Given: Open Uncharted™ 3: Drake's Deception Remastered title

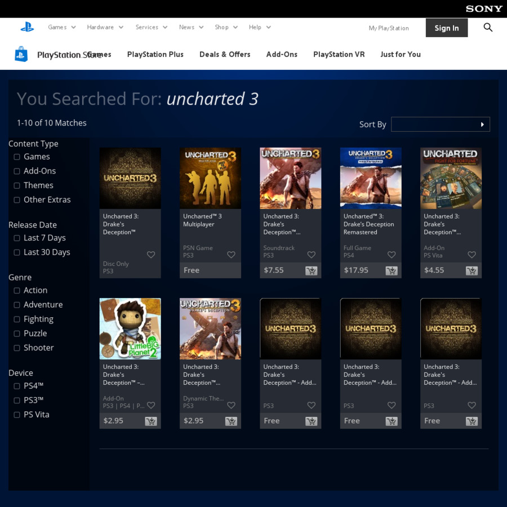Looking at the screenshot, I should pos(368,224).
